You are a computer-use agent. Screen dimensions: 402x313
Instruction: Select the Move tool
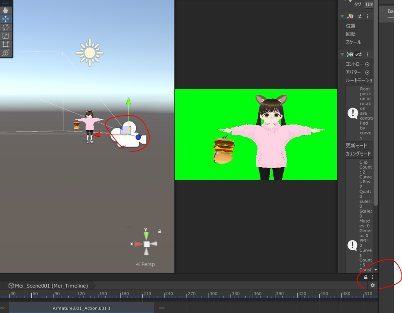pos(6,19)
